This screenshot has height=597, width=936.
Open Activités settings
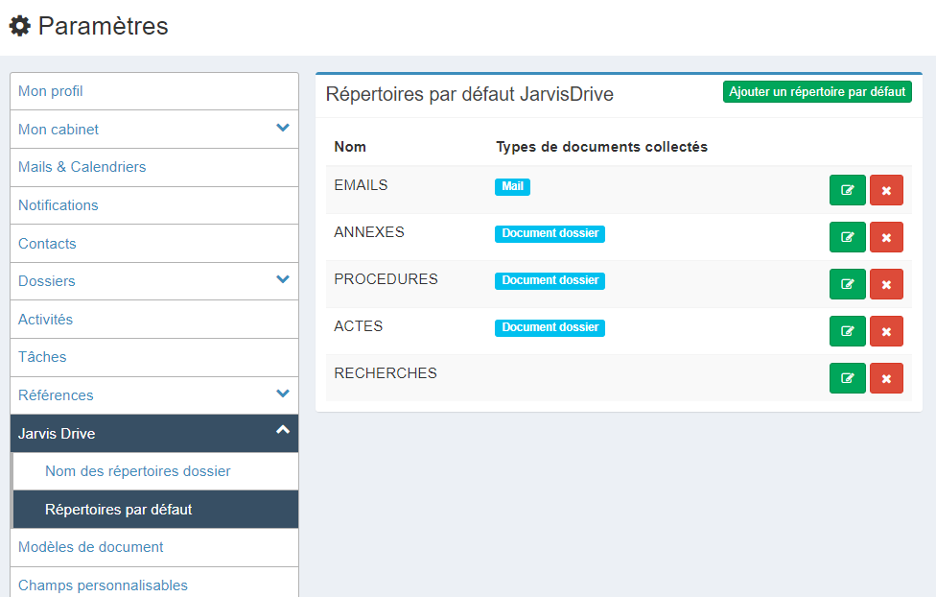[154, 320]
